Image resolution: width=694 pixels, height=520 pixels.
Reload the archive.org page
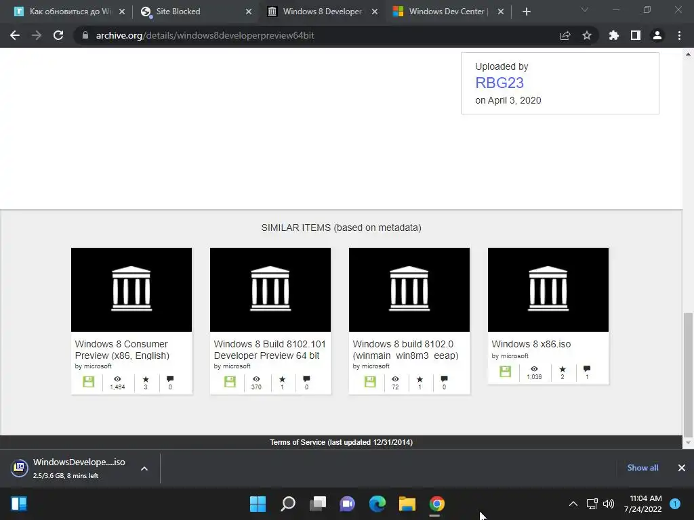pyautogui.click(x=58, y=35)
